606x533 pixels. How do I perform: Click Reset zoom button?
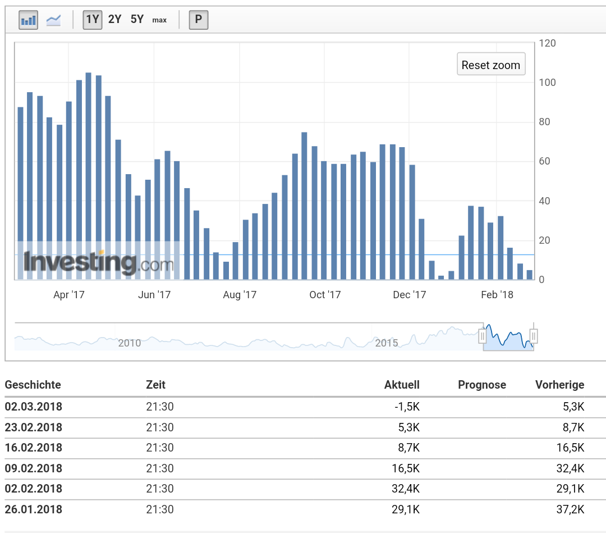tap(491, 65)
